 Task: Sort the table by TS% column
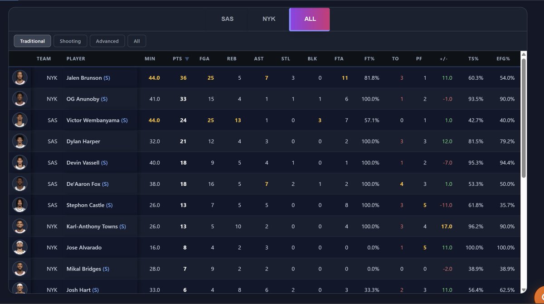point(473,59)
